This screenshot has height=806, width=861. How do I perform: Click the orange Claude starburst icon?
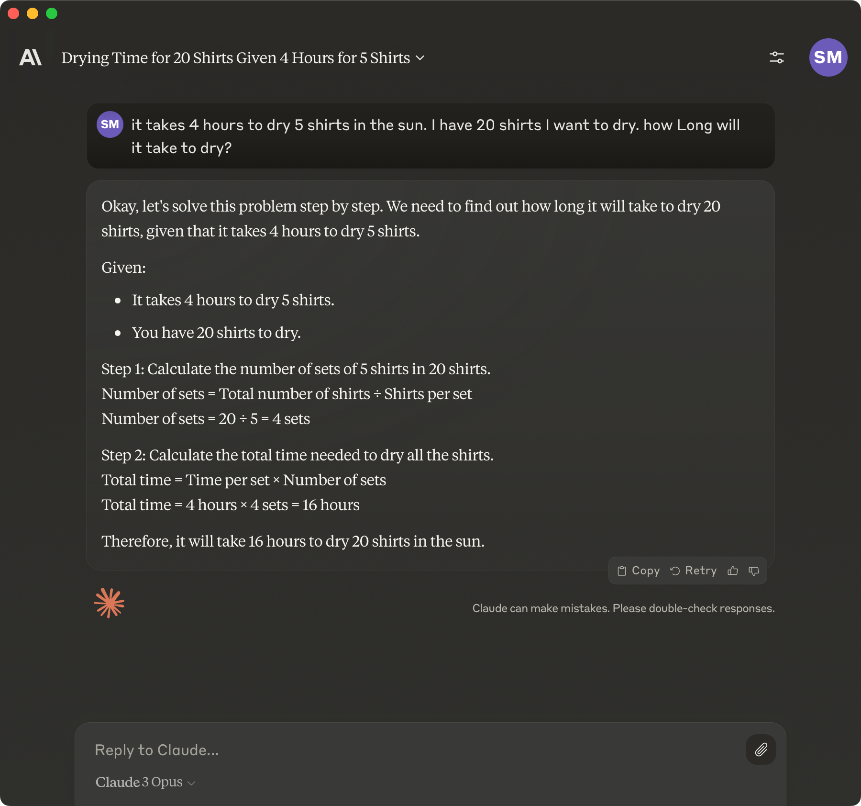pos(109,603)
